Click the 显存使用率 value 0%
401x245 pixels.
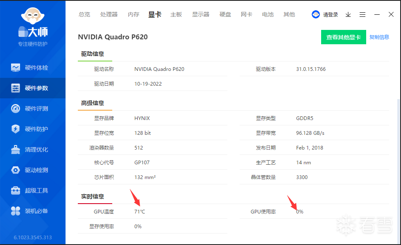138,227
